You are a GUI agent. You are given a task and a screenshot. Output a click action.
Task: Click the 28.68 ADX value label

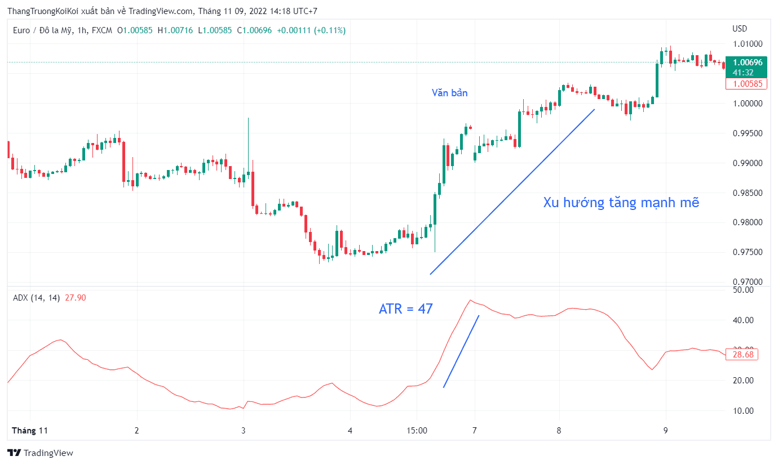(x=743, y=355)
